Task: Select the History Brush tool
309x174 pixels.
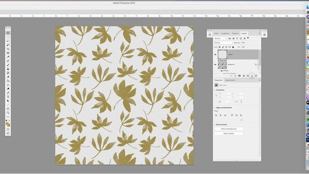Action: [x=8, y=73]
